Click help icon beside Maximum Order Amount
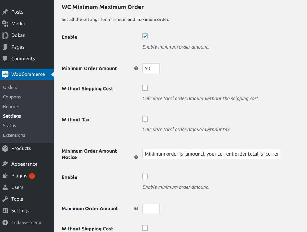This screenshot has width=307, height=232. tap(136, 208)
